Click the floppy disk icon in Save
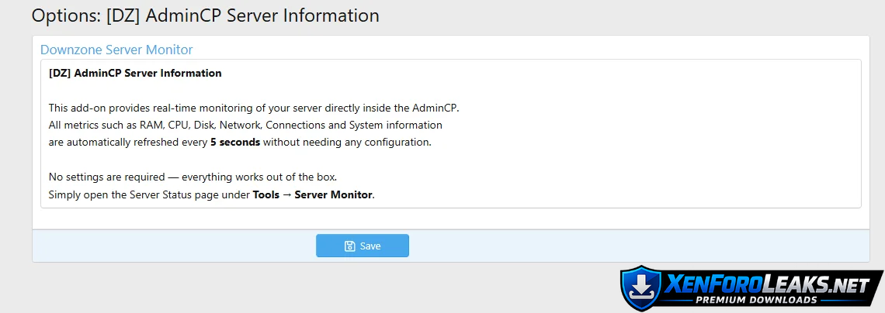 click(x=349, y=246)
